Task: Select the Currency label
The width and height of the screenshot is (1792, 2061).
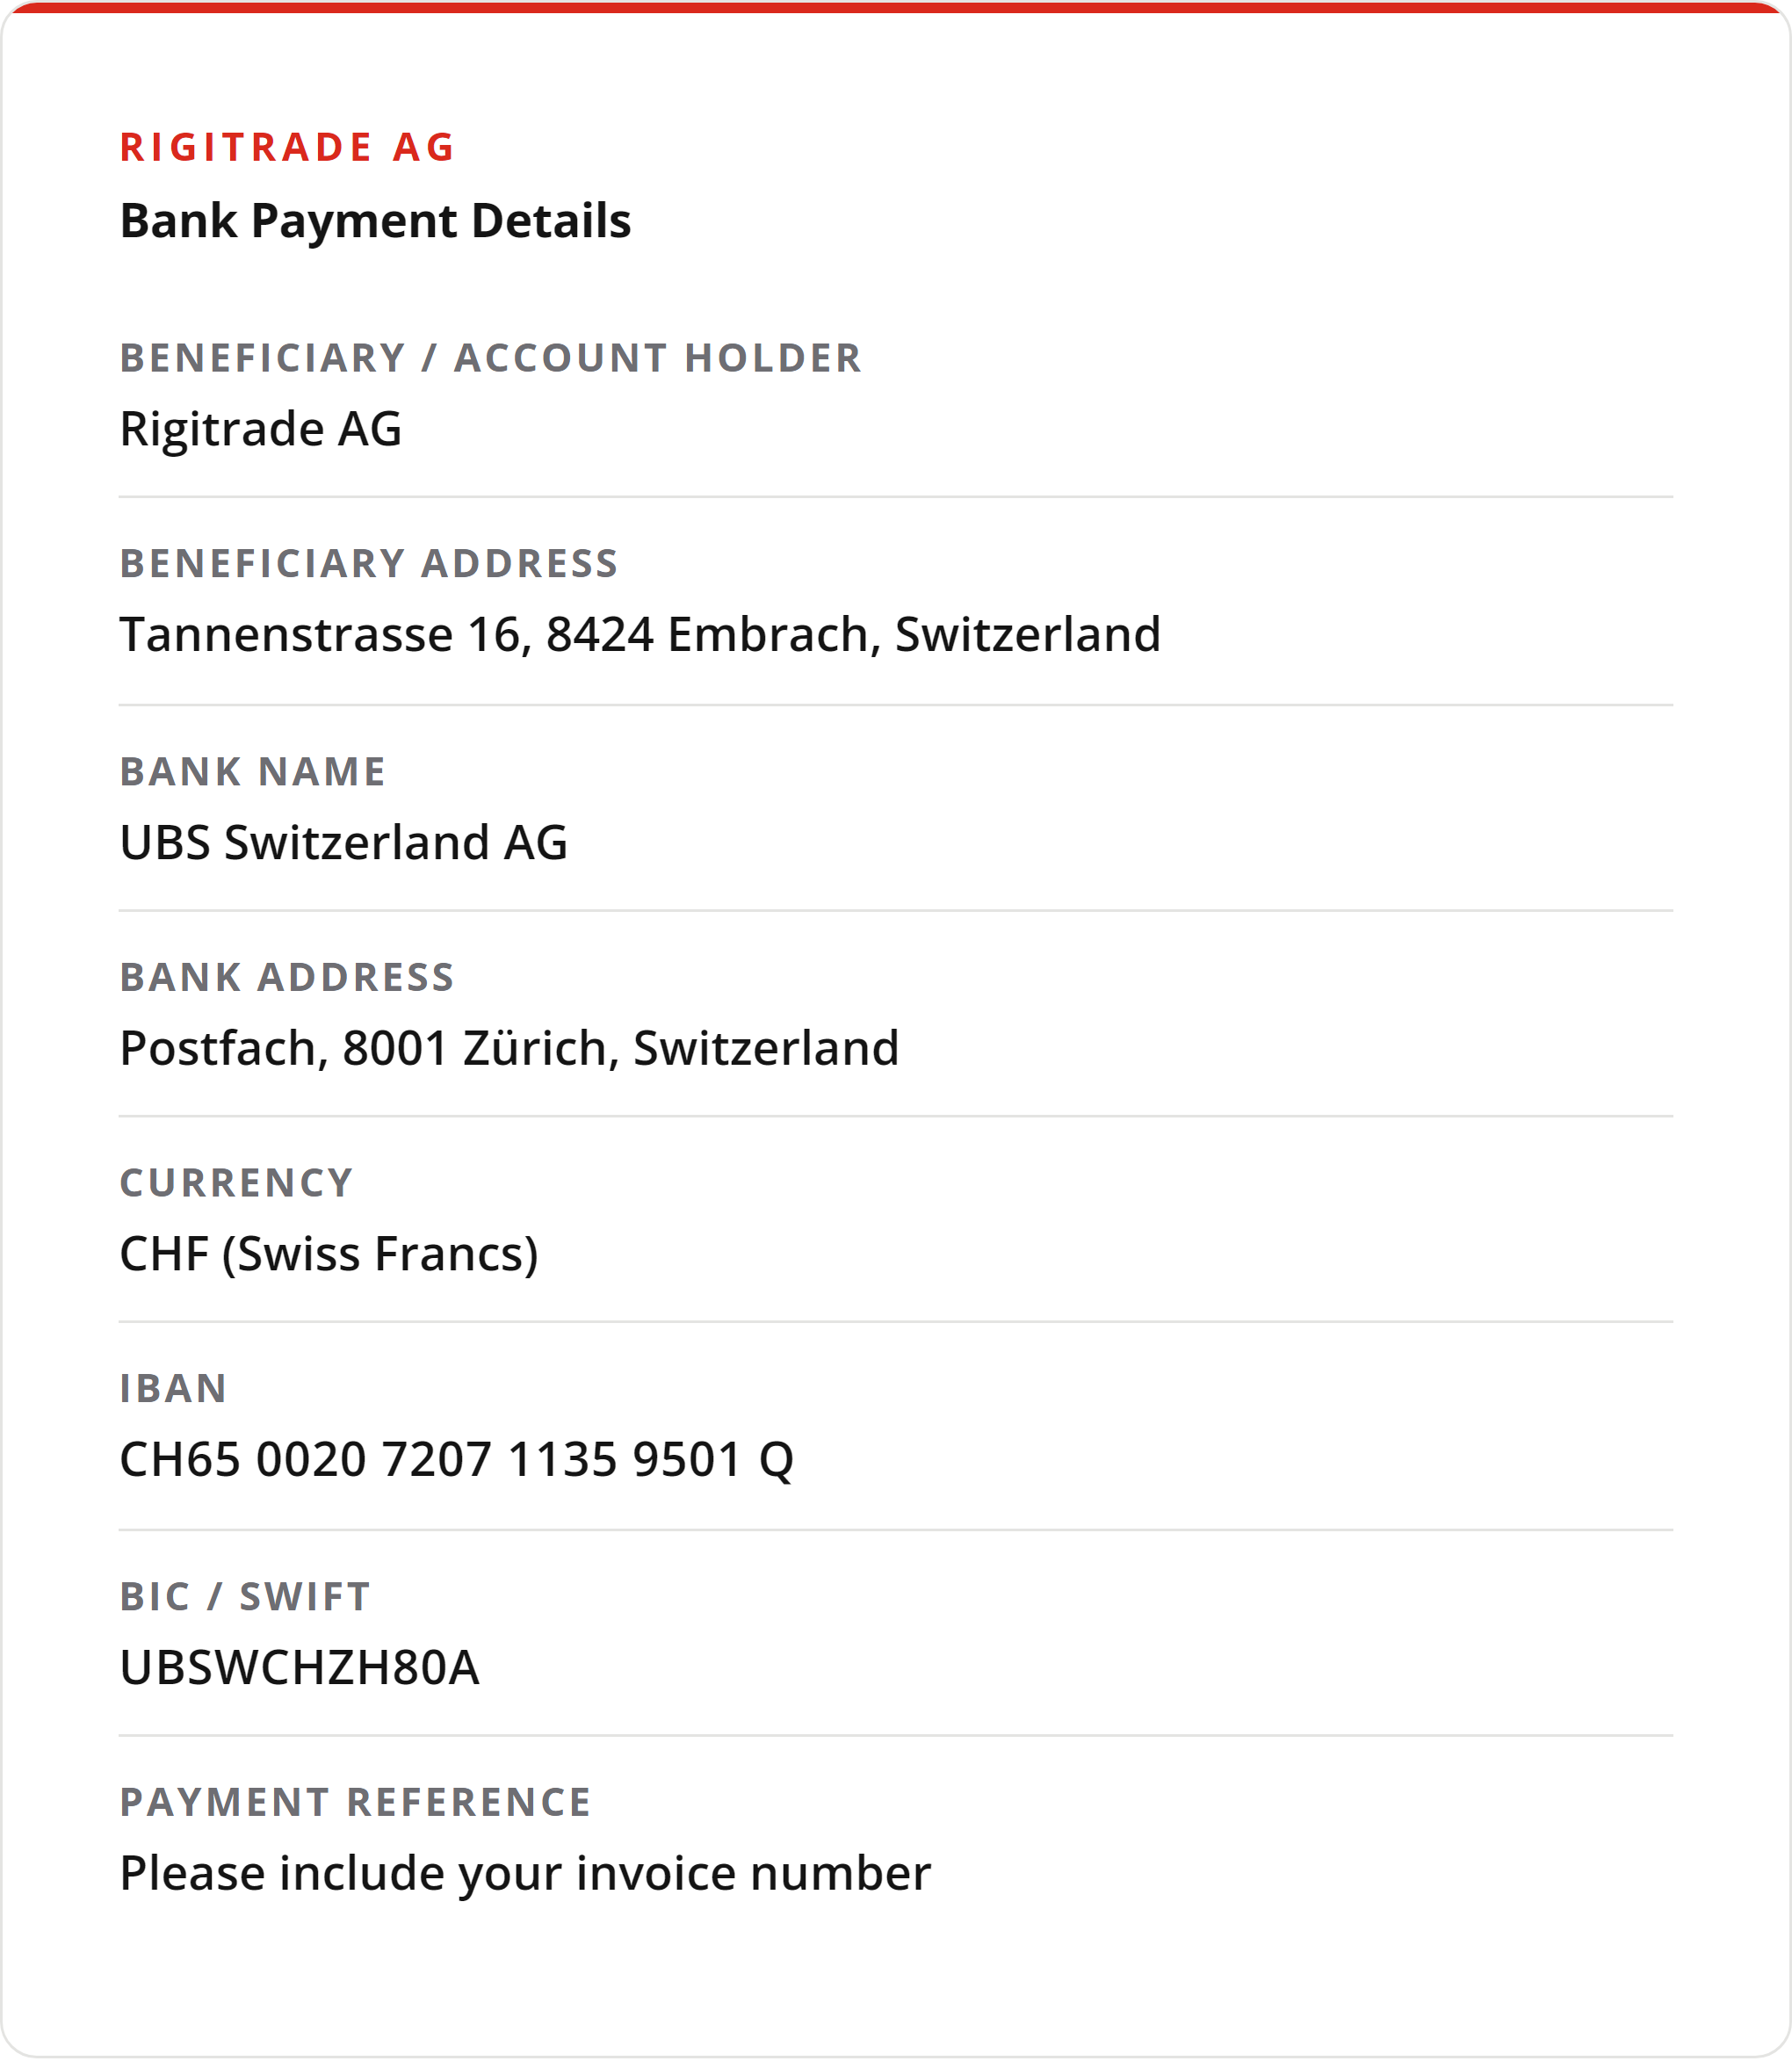Action: coord(236,1183)
